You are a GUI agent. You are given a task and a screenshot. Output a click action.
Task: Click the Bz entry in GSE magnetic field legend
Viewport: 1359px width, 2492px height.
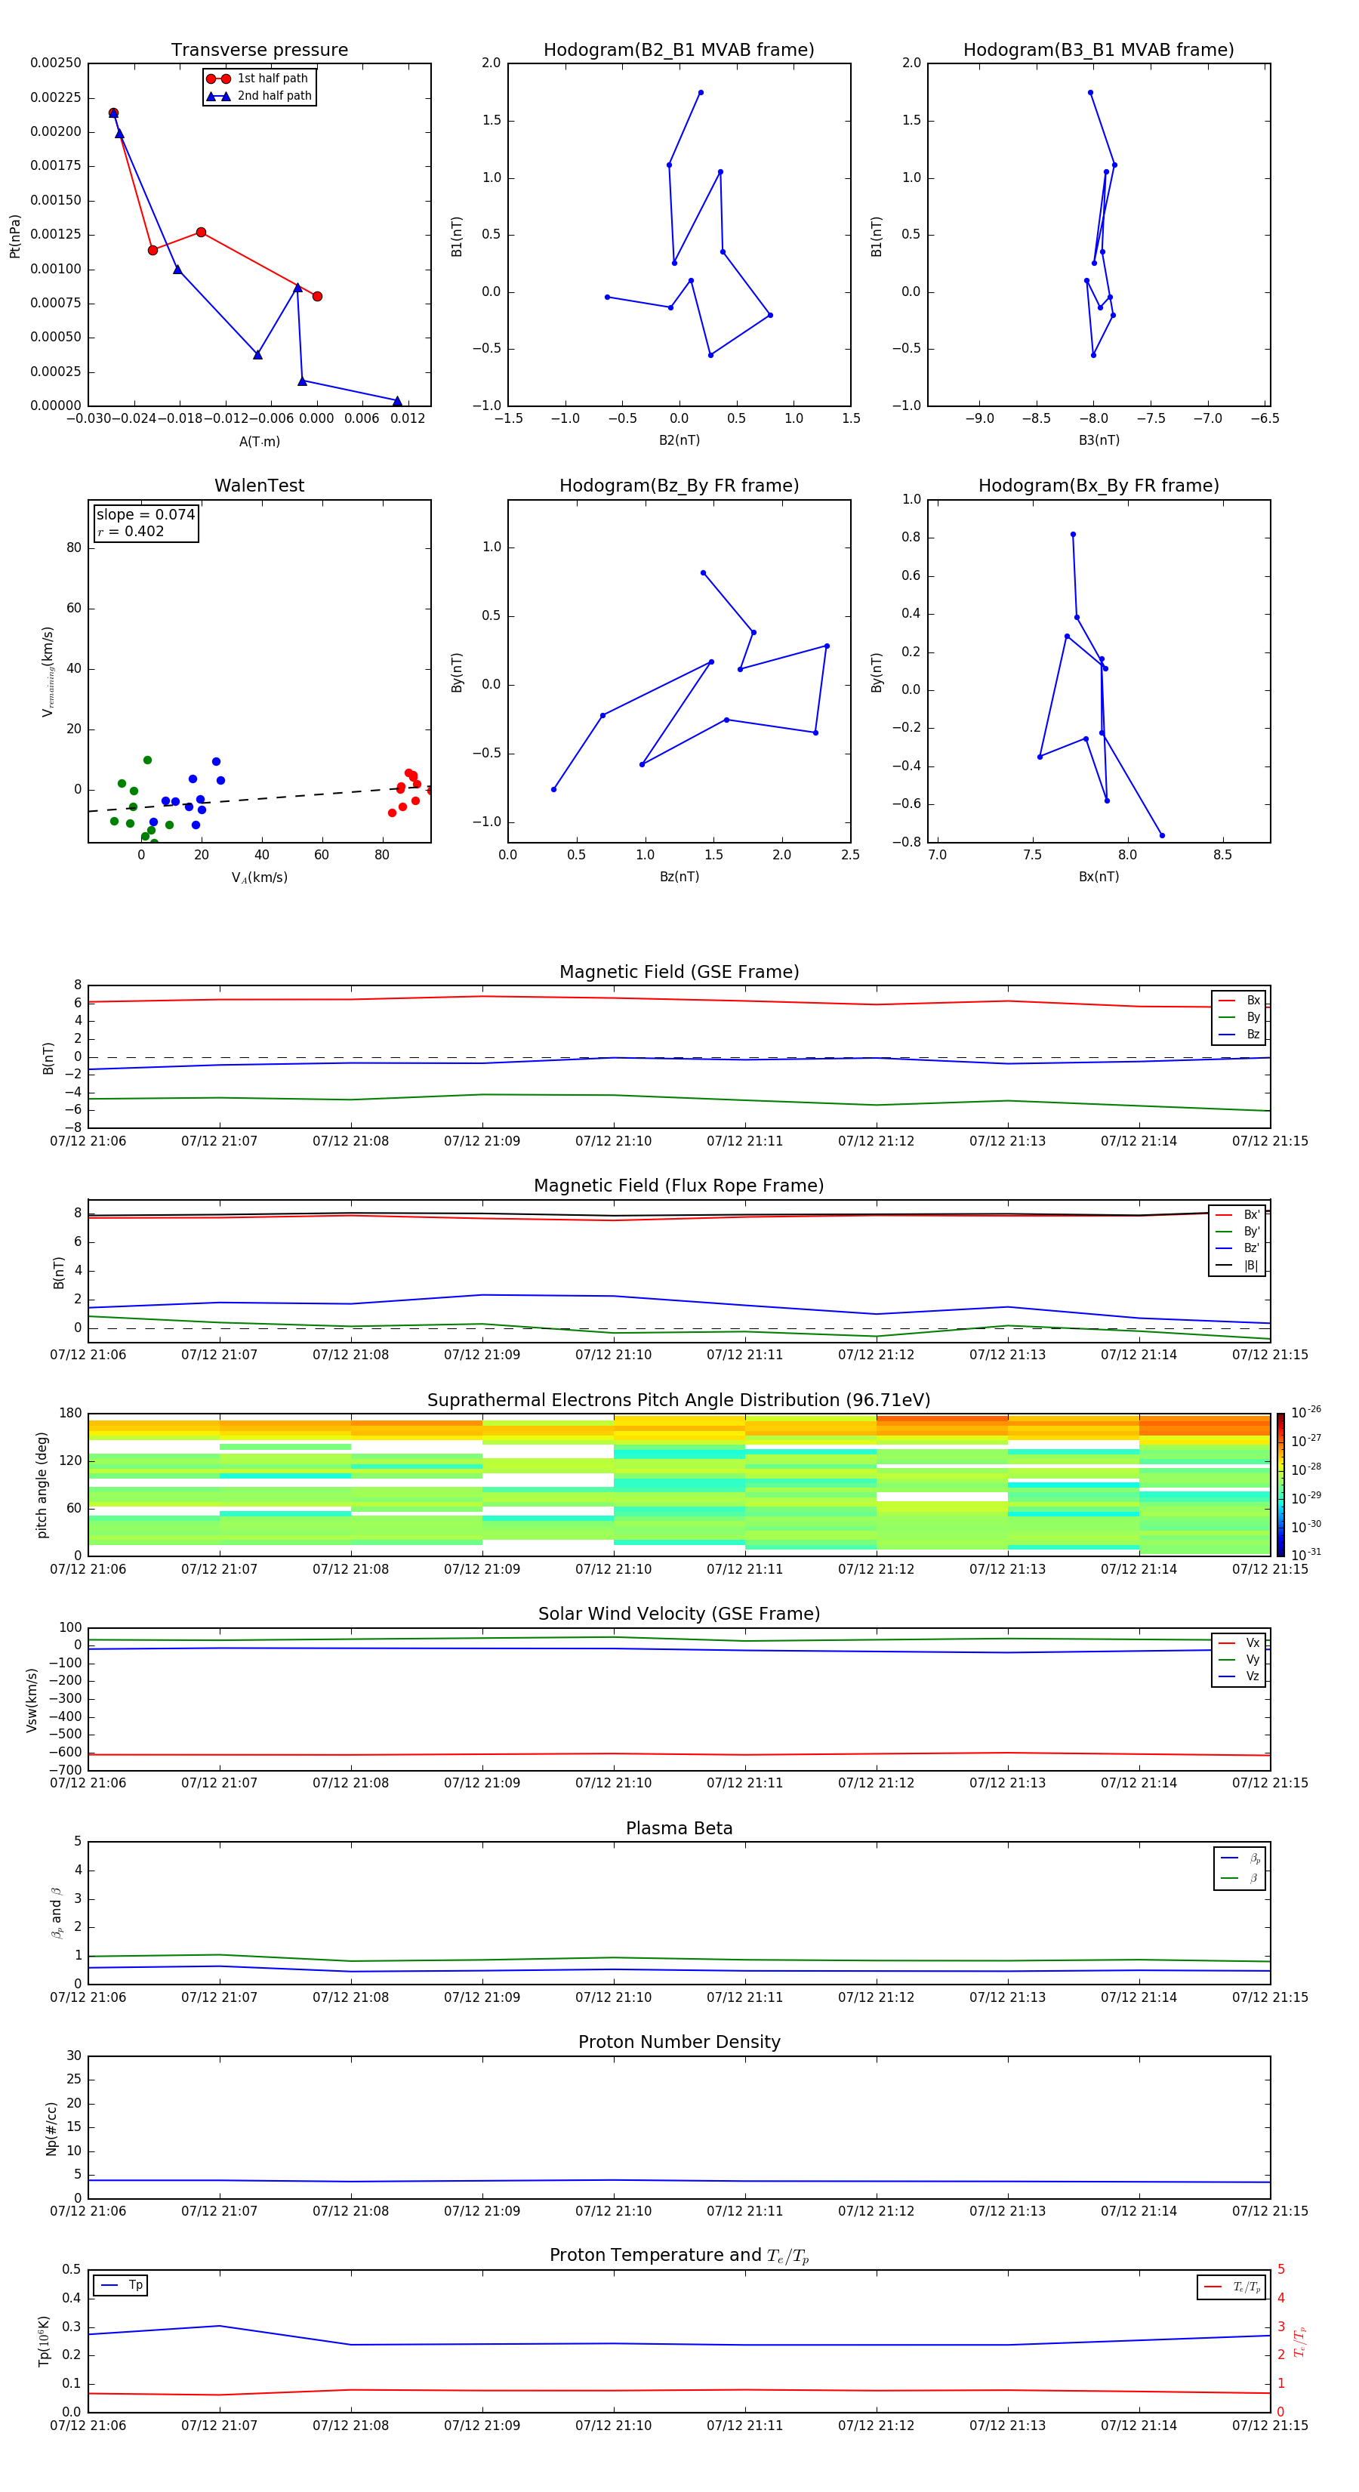[x=1240, y=1034]
